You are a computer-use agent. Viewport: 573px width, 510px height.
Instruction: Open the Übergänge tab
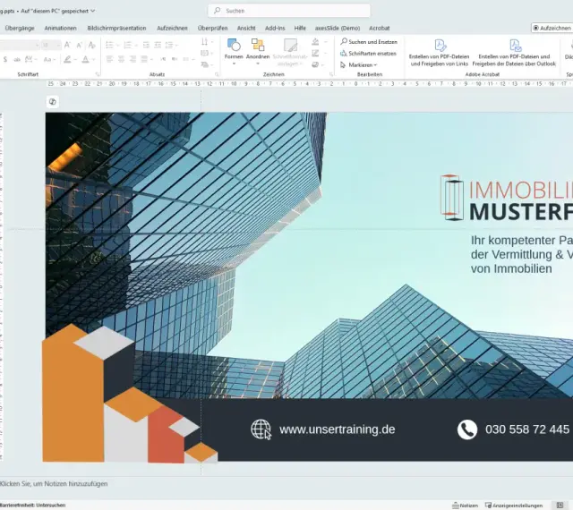click(20, 28)
